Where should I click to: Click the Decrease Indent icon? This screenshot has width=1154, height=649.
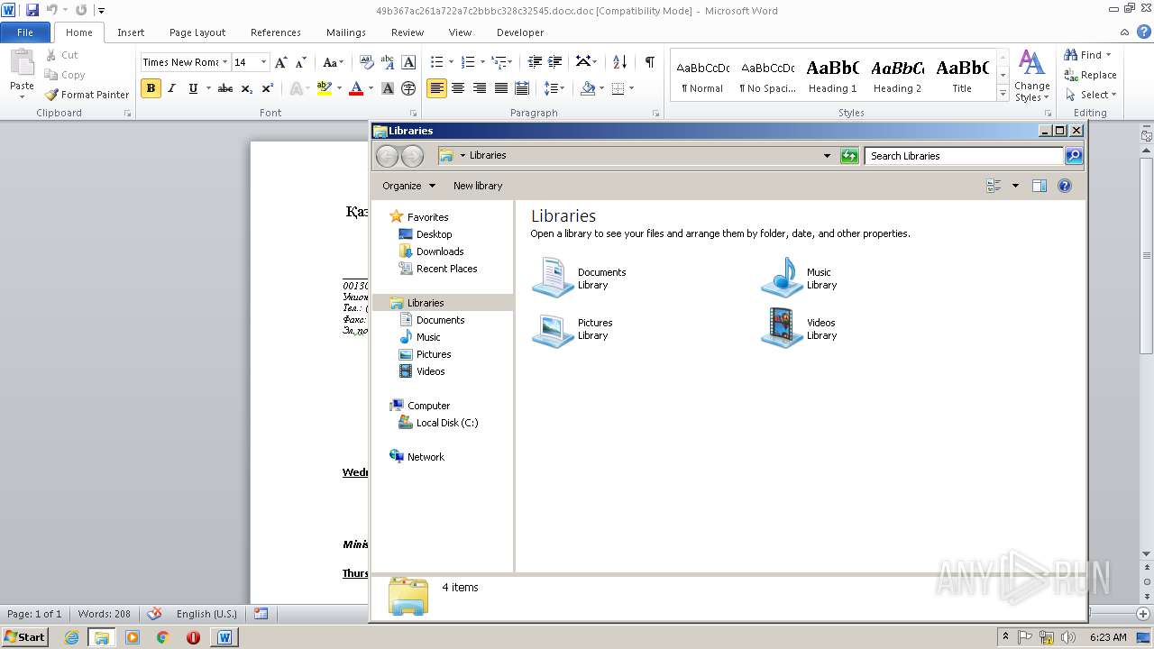click(x=535, y=62)
